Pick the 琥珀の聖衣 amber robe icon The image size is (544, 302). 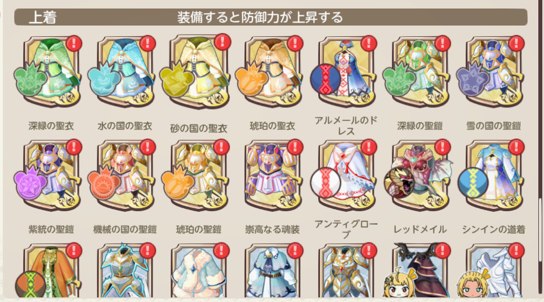273,72
